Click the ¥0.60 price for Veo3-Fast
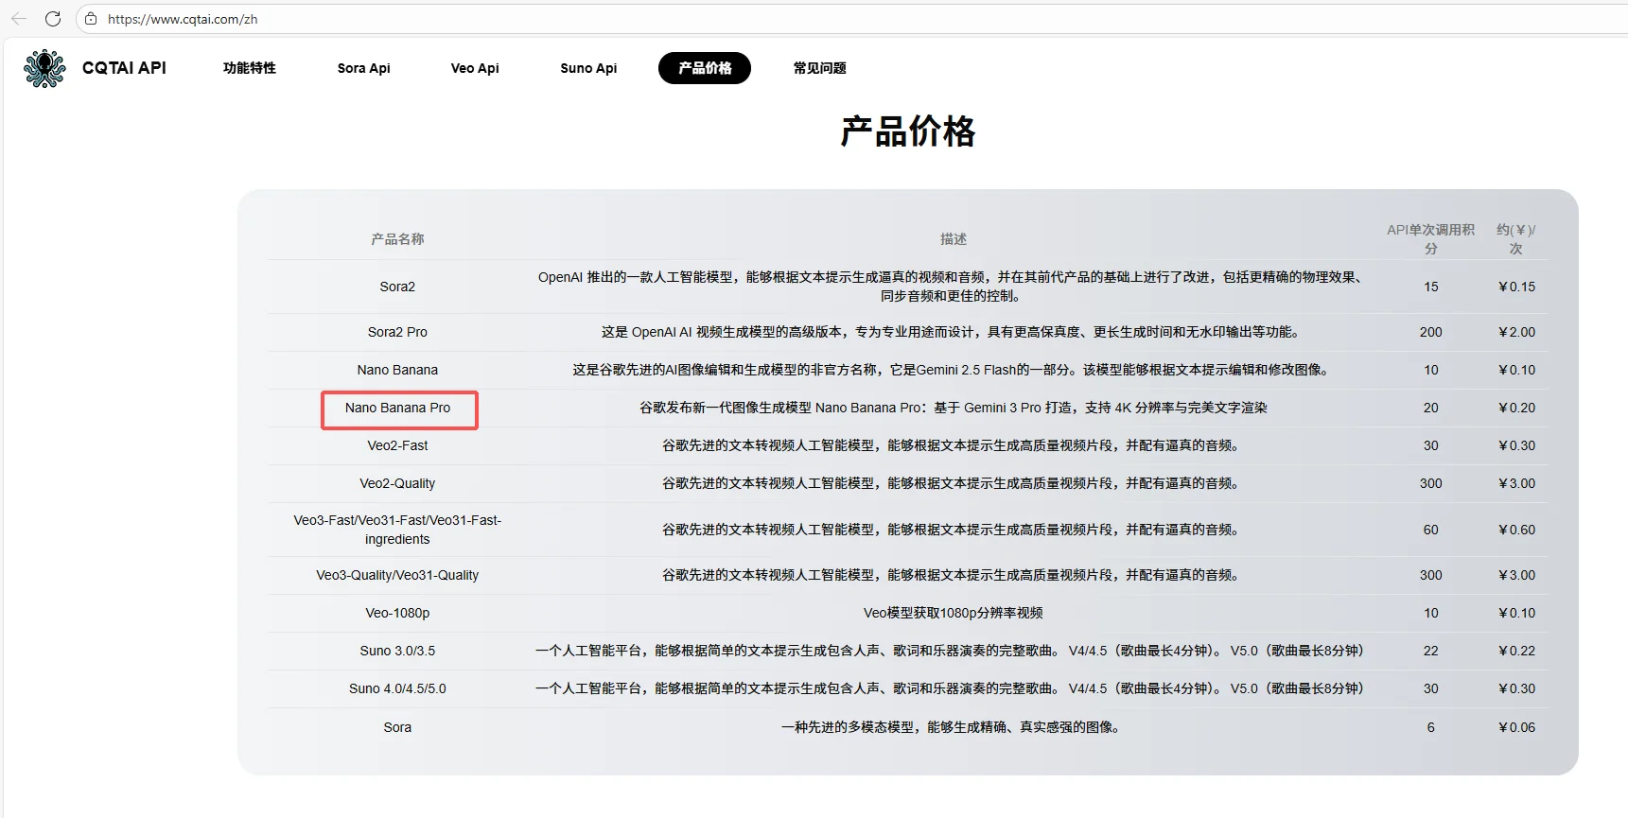The height and width of the screenshot is (818, 1628). 1517,530
